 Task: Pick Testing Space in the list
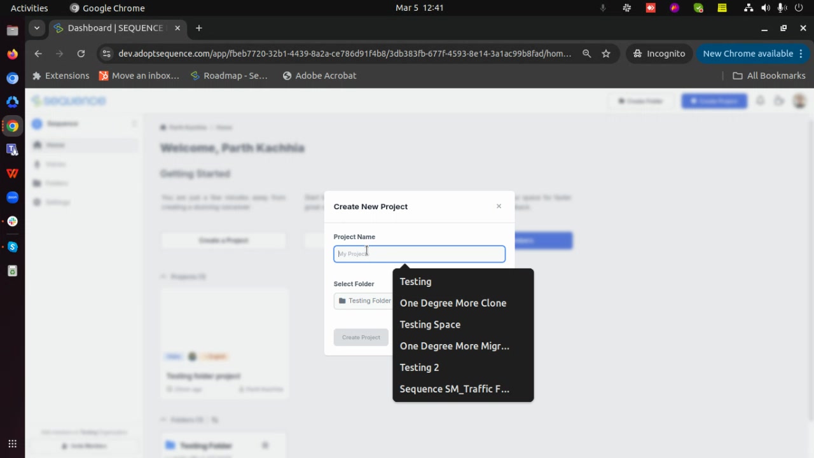[430, 324]
